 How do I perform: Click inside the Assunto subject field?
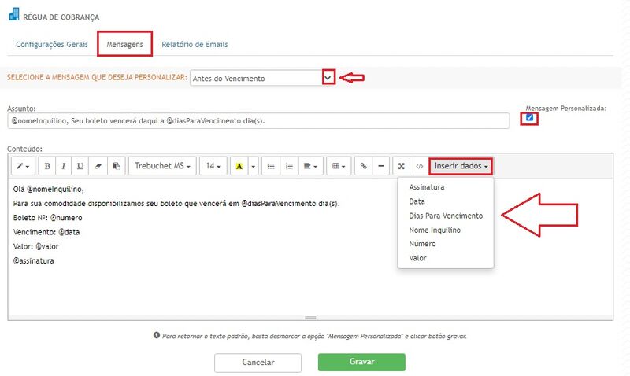(x=258, y=120)
